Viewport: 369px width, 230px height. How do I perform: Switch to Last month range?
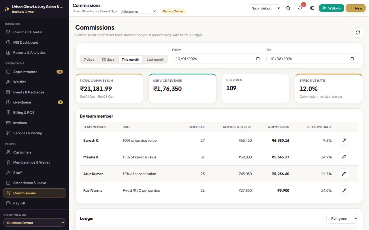pos(155,60)
